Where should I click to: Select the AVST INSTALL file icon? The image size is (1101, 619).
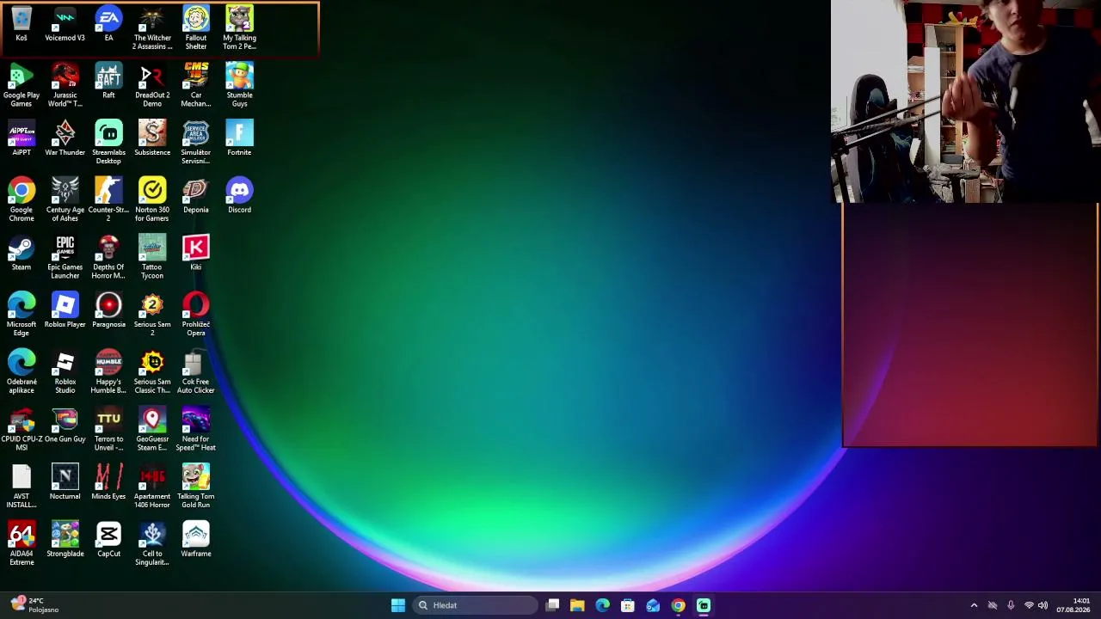point(22,487)
